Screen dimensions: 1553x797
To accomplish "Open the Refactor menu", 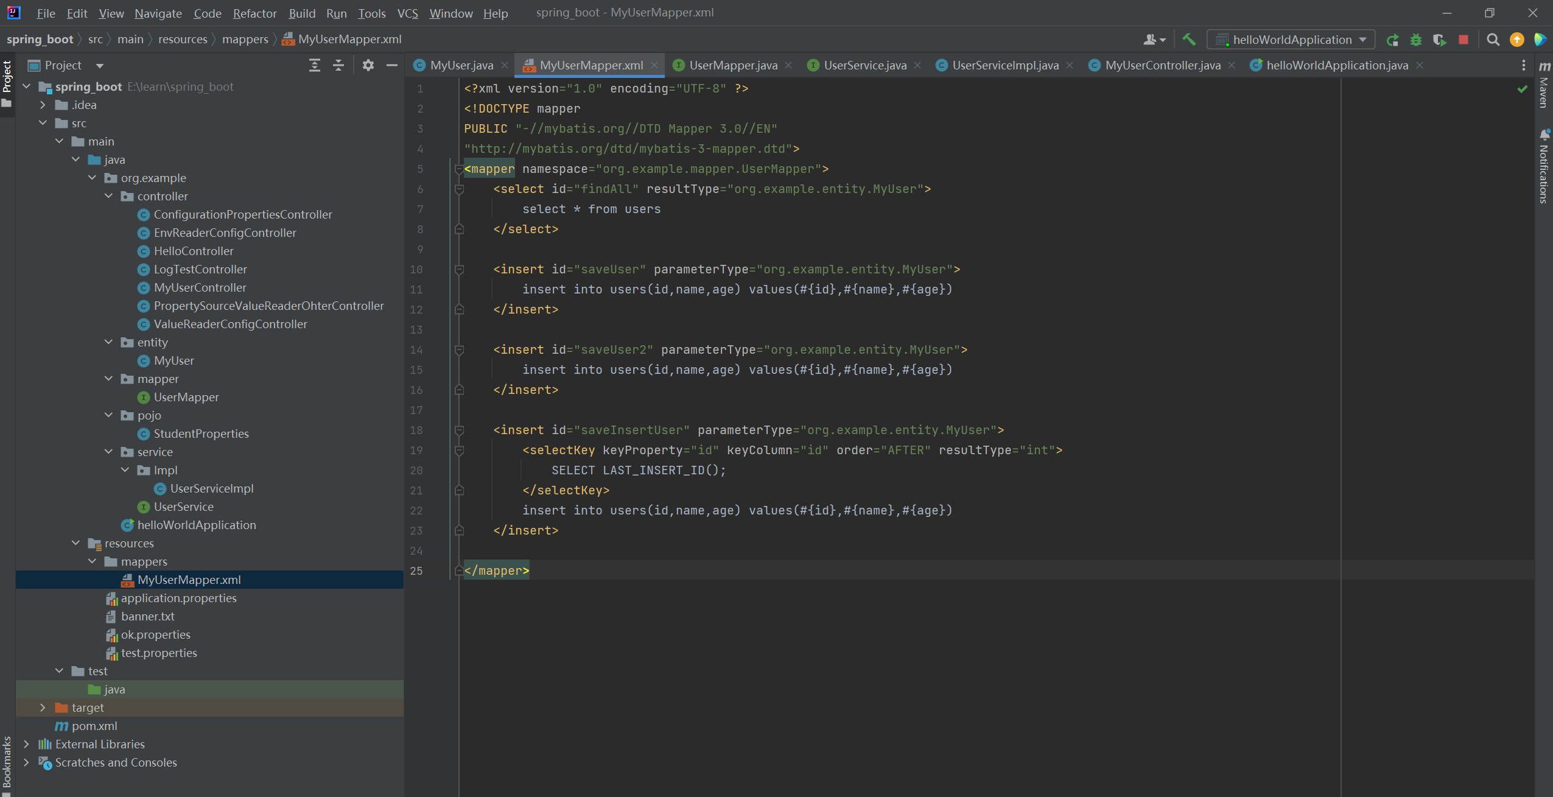I will point(254,13).
